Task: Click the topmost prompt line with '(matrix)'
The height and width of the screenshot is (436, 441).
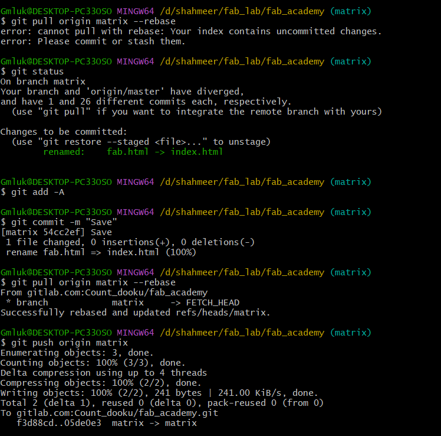Action: [x=186, y=11]
